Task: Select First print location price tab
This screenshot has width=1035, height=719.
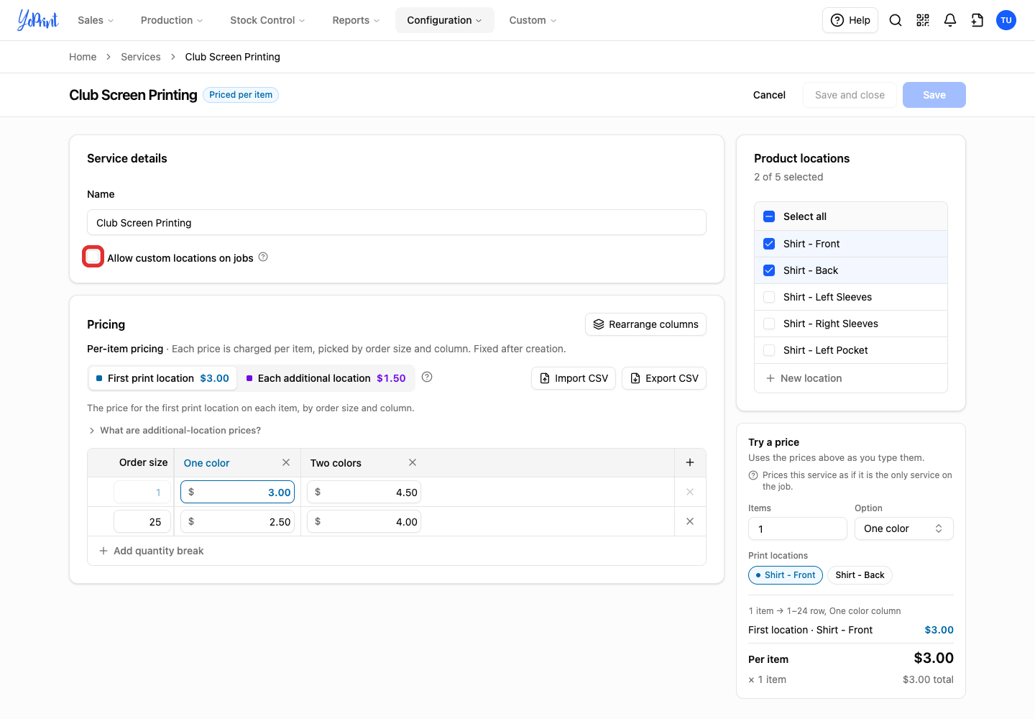Action: tap(162, 378)
